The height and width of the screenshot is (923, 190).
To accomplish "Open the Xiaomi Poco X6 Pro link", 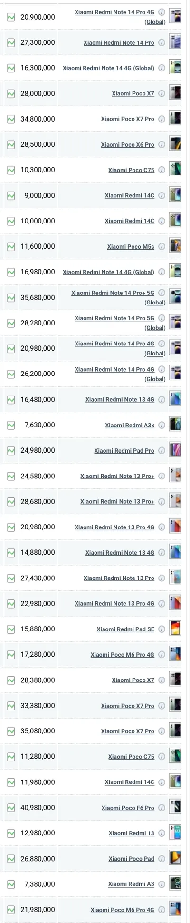I will [x=127, y=144].
